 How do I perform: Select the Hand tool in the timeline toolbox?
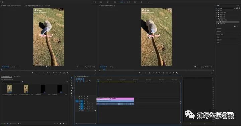pos(72,93)
